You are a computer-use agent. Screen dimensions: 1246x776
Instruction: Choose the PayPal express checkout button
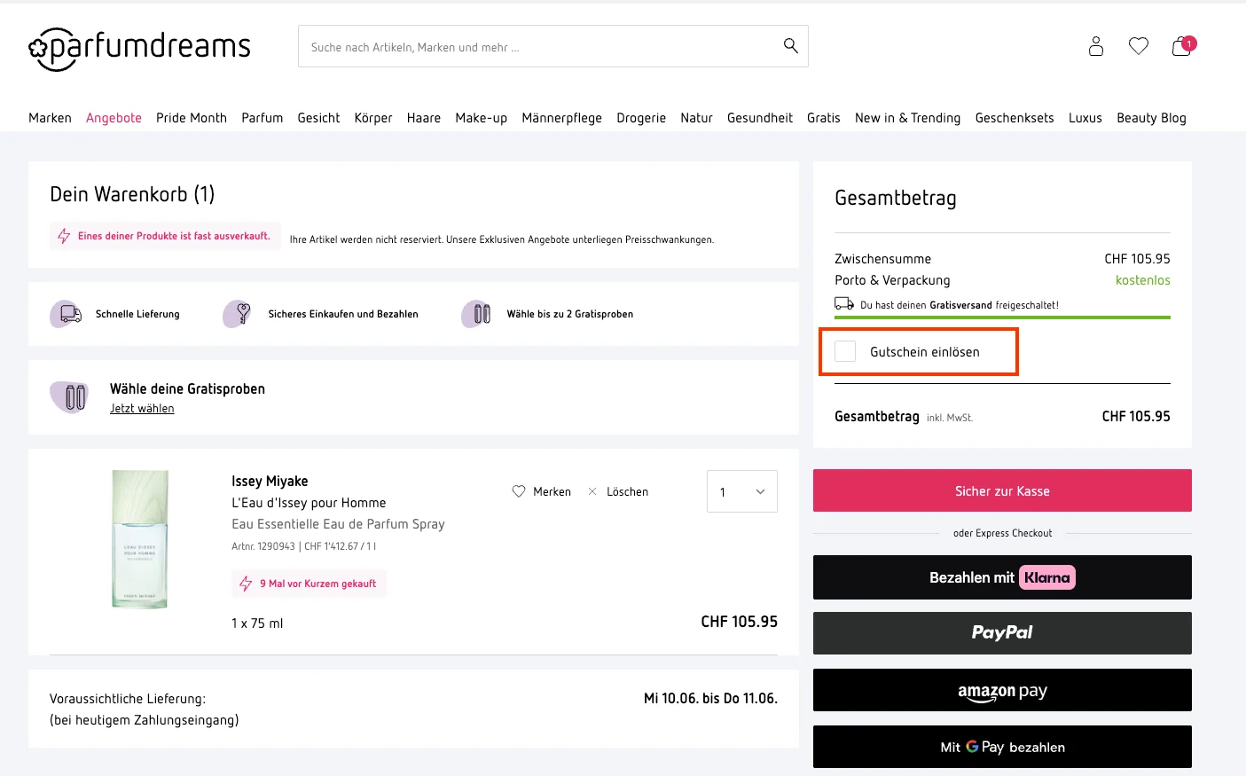(x=1002, y=633)
